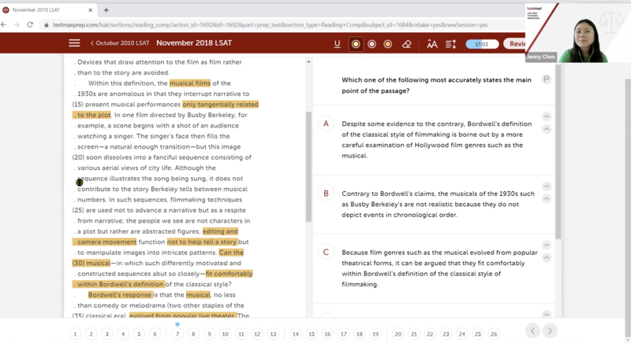
Task: Reload the browser page
Action: tap(31, 24)
